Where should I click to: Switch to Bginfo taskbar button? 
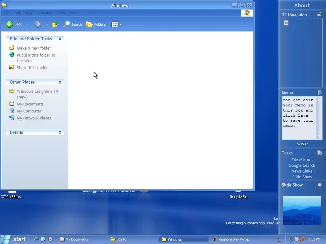pyautogui.click(x=133, y=240)
